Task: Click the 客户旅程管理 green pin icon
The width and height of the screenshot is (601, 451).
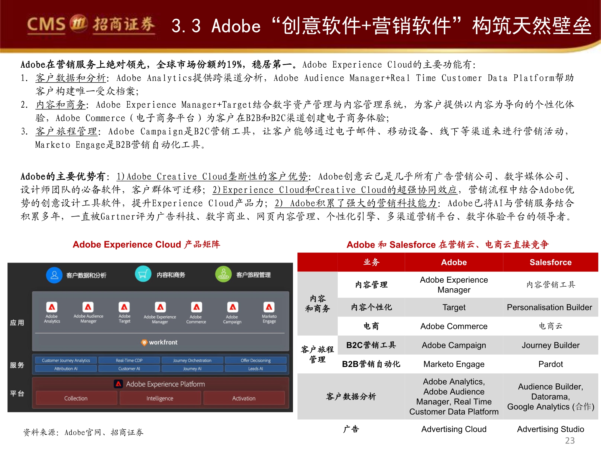Action: (x=223, y=274)
